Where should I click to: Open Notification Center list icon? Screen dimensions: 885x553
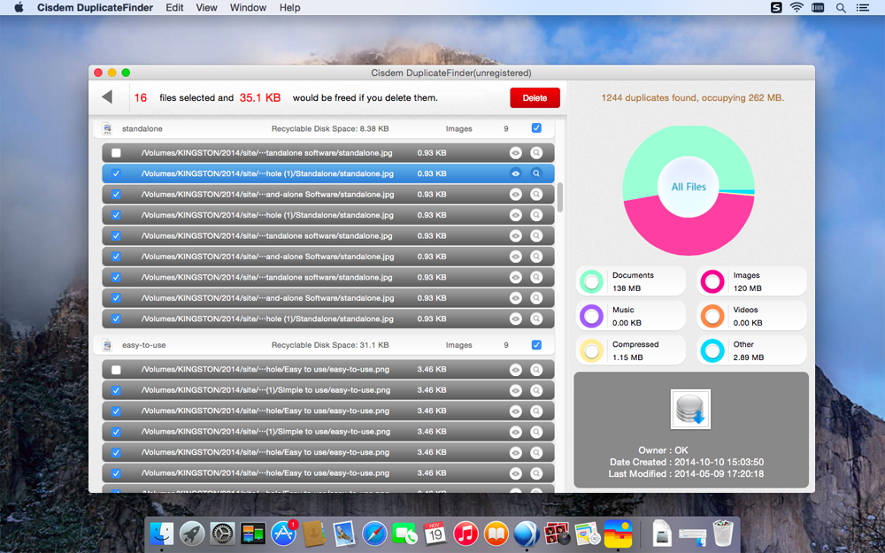862,8
